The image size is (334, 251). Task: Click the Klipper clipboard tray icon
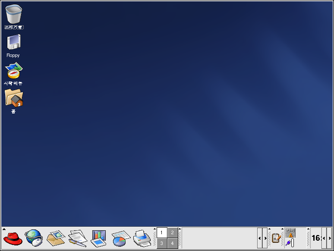[x=276, y=238]
